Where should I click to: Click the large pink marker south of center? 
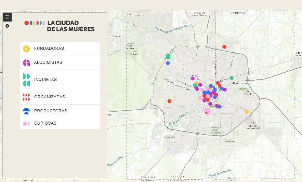pos(207,111)
